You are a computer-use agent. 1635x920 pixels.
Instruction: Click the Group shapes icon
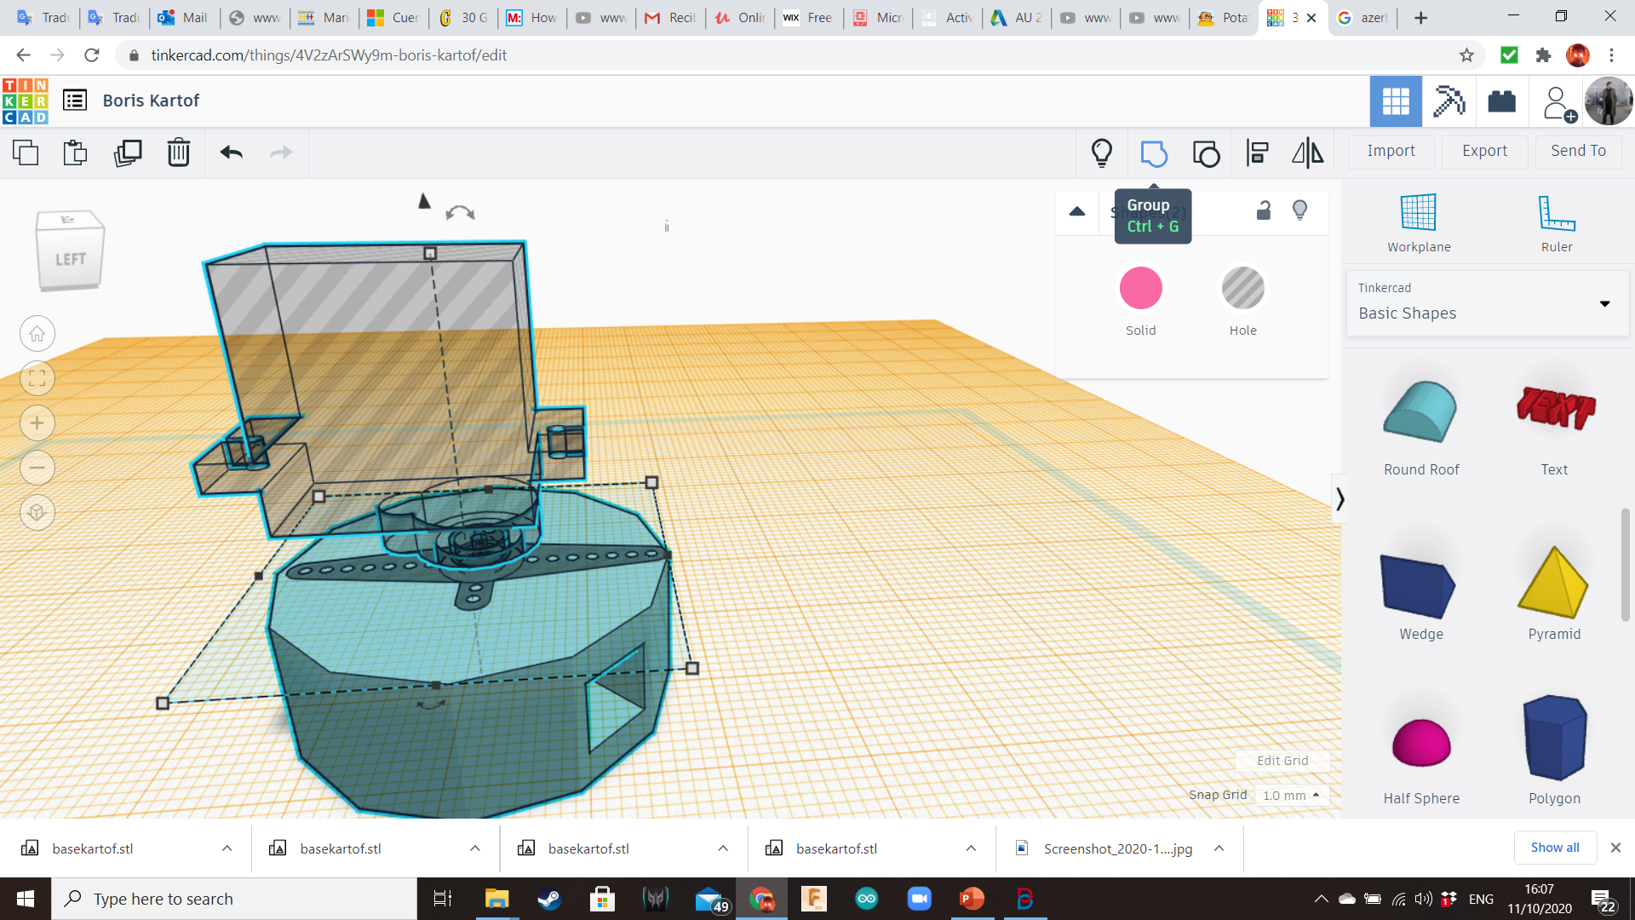point(1154,153)
